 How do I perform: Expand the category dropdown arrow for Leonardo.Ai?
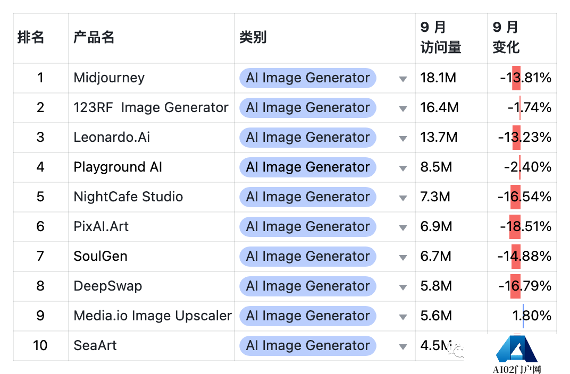[x=403, y=138]
